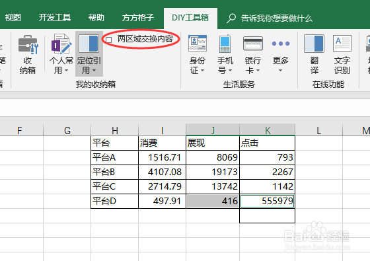Click the 告诉我你想要做什么 search field

coord(277,19)
